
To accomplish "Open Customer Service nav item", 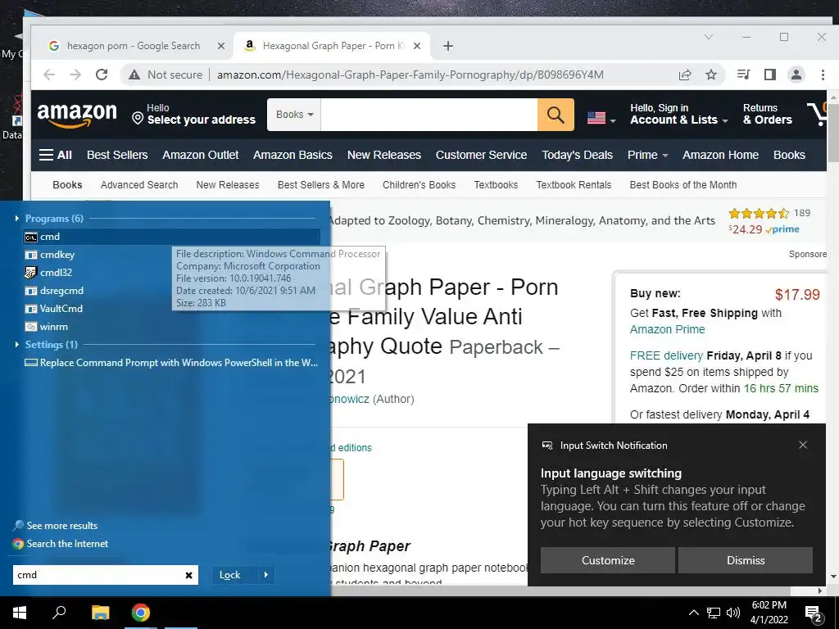I will click(x=481, y=155).
